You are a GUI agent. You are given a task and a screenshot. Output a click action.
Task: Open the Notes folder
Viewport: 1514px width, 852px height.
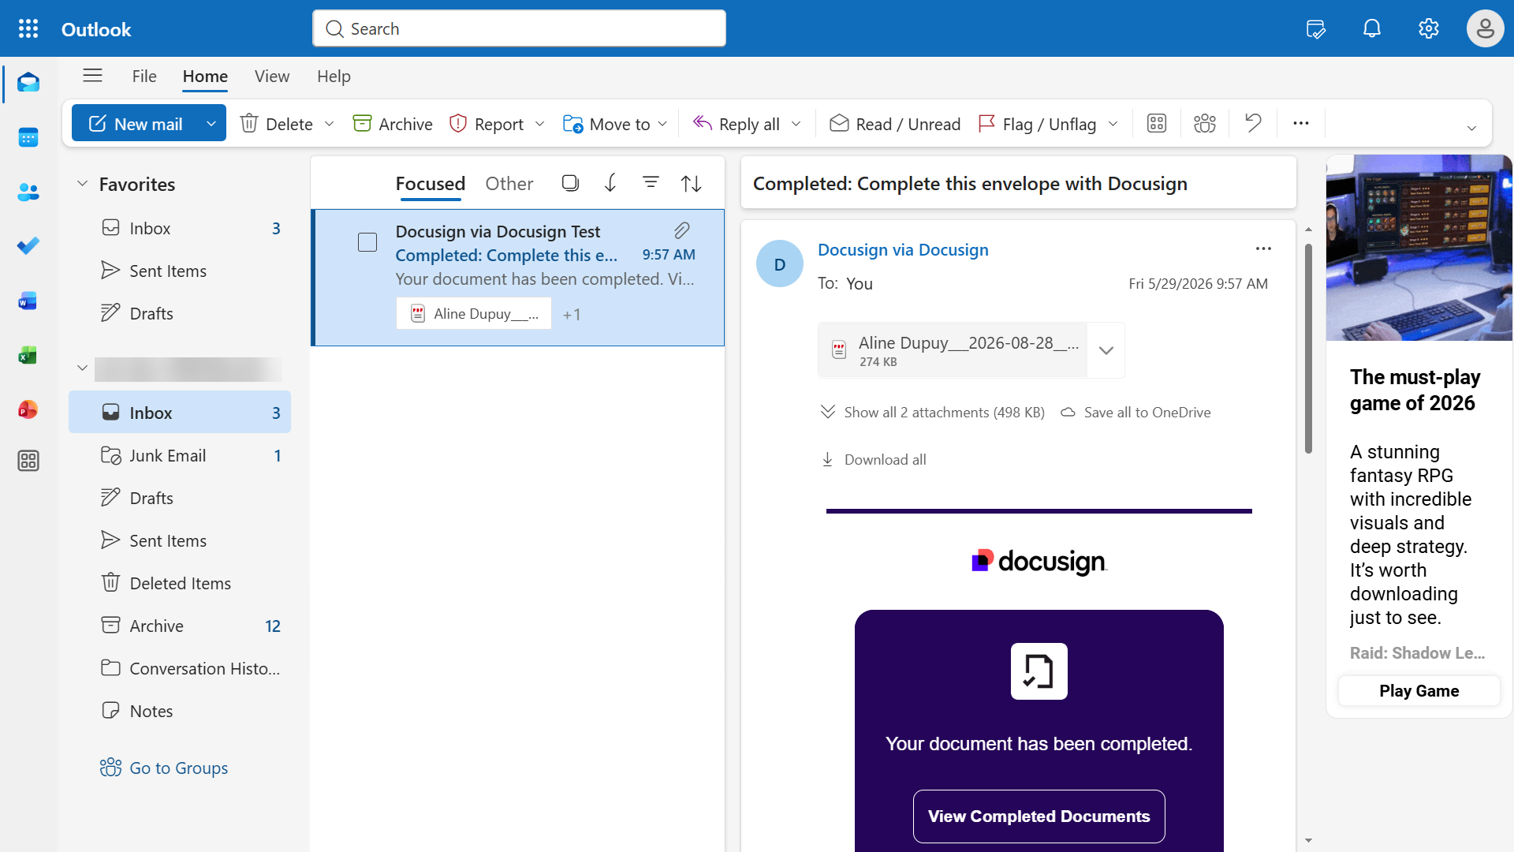pyautogui.click(x=180, y=711)
